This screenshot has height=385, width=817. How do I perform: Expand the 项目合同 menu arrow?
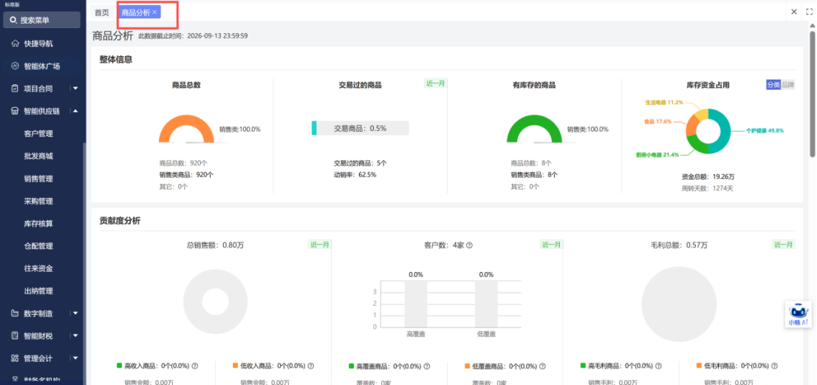tap(75, 89)
